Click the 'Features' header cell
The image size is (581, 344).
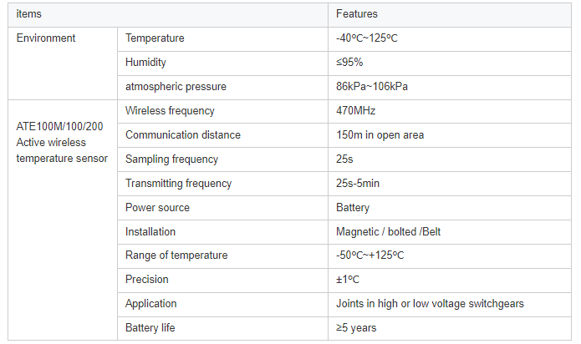pyautogui.click(x=357, y=14)
